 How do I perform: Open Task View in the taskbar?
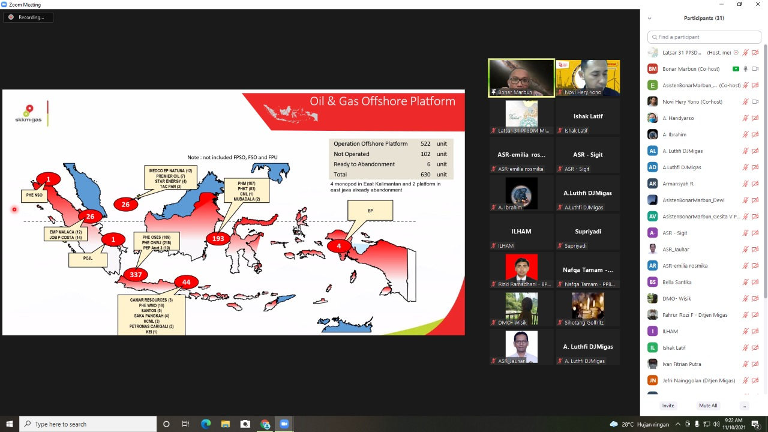tap(186, 424)
